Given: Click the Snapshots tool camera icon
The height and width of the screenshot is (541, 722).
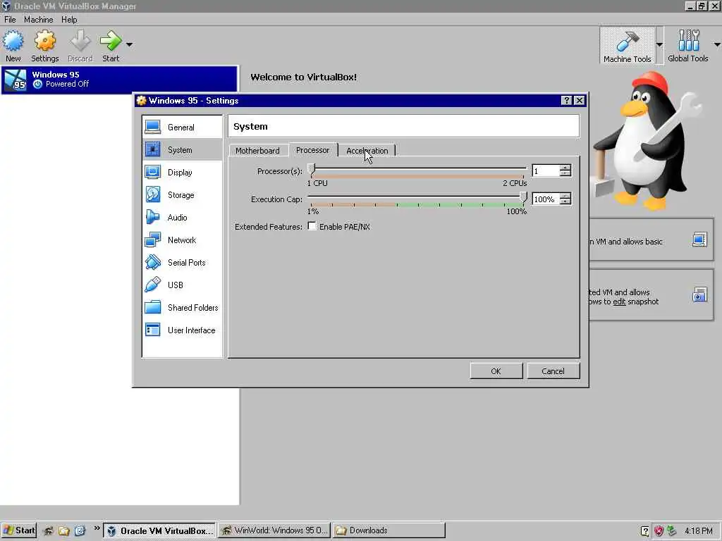Looking at the screenshot, I should coord(699,294).
